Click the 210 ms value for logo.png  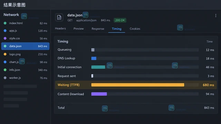pyautogui.click(x=42, y=54)
